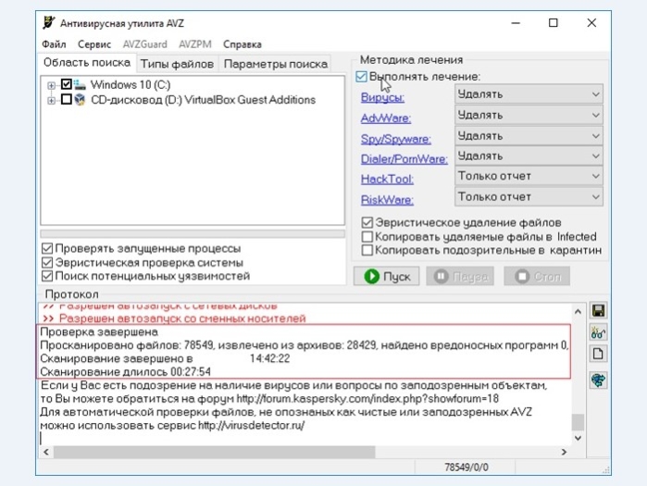Toggle Выполнять лечение checkbox
Viewport: 647px width, 486px height.
(361, 76)
